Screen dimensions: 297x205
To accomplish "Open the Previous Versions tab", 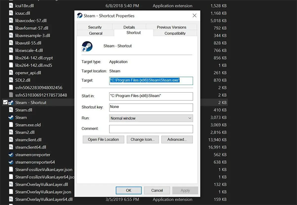I will (x=171, y=27).
